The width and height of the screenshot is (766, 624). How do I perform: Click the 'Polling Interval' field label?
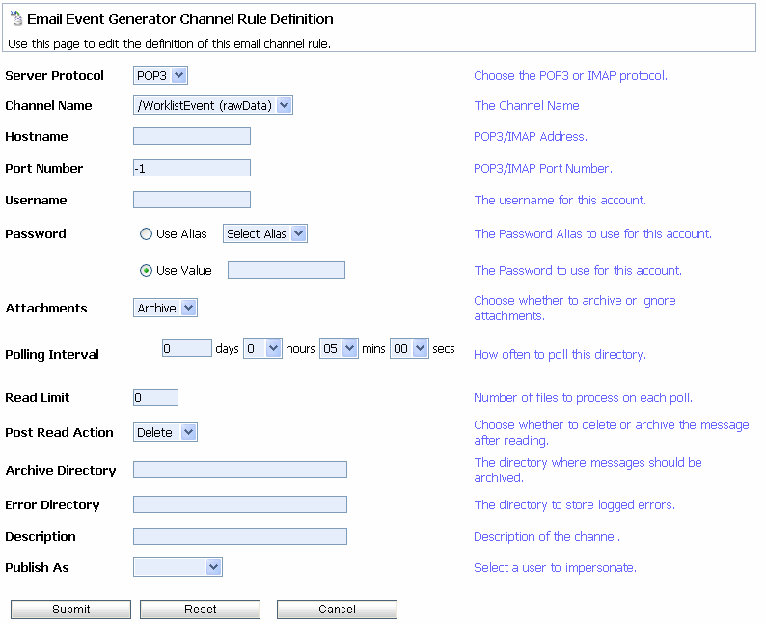tap(52, 355)
